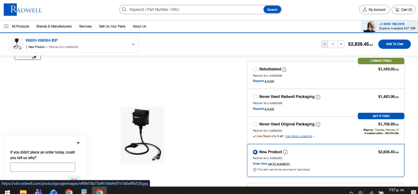Screen dimensions: 418x194
Task: Show hidden tray icons chevron
Action: [351, 192]
